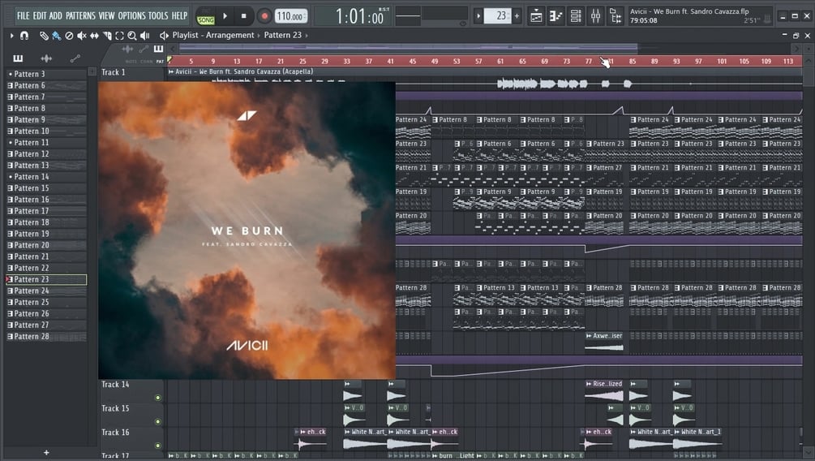Select the Rise..lized clip on Track 14
This screenshot has width=815, height=461.
pos(604,390)
